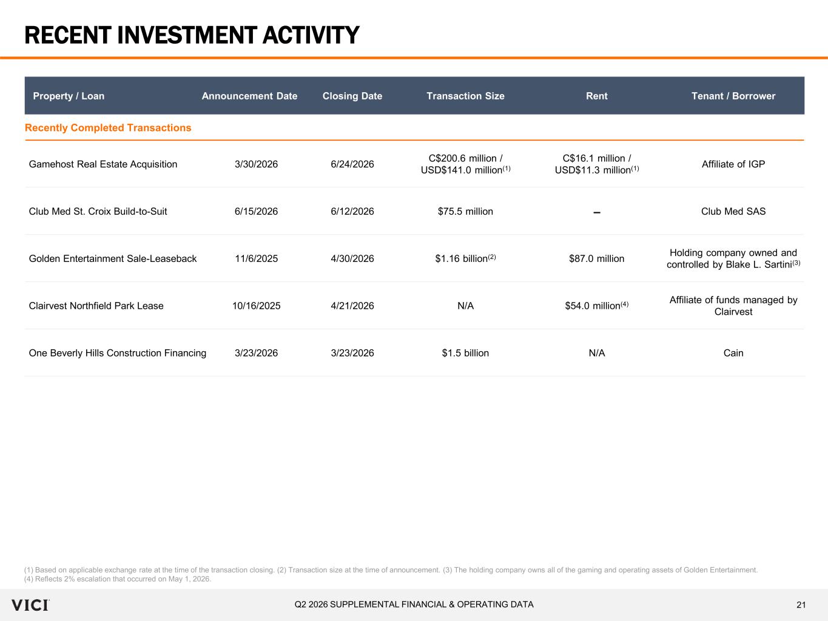The width and height of the screenshot is (828, 621).
Task: Click 'Golden Entertainment Sale-Leaseback' row name
Action: (113, 259)
